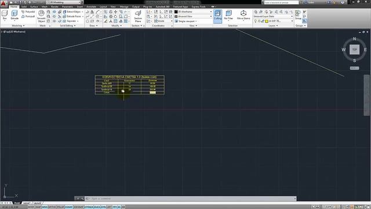Switch to the Mesh ribbon tab
The image size is (371, 209).
pyautogui.click(x=45, y=6)
